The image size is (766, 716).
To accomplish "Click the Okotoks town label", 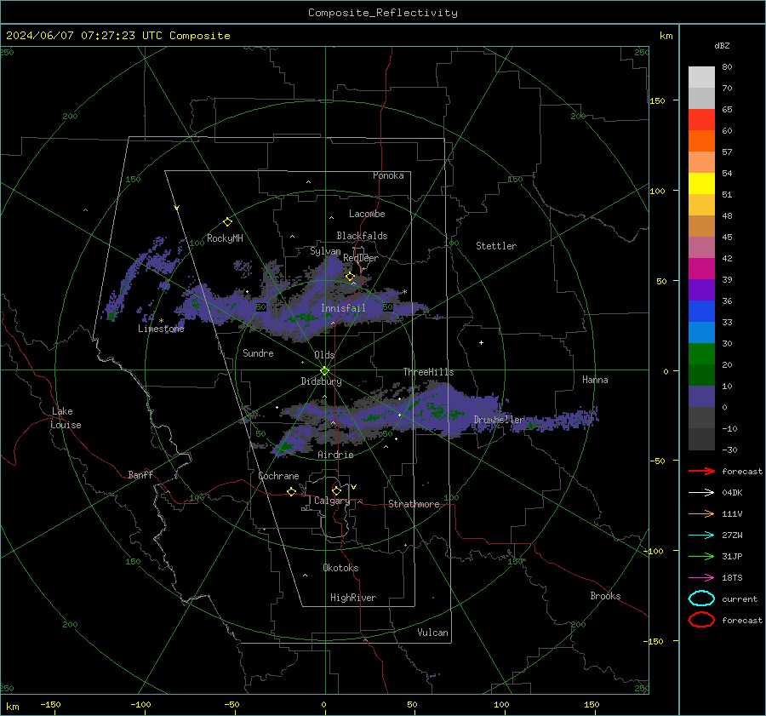I will 340,568.
